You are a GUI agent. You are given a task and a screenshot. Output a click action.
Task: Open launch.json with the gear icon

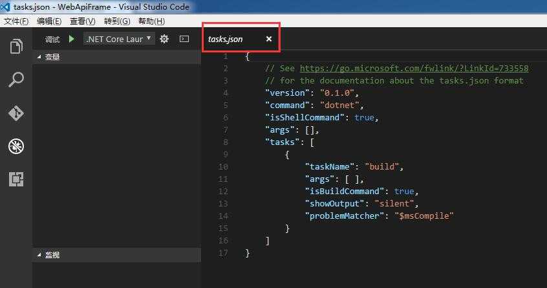pyautogui.click(x=164, y=39)
